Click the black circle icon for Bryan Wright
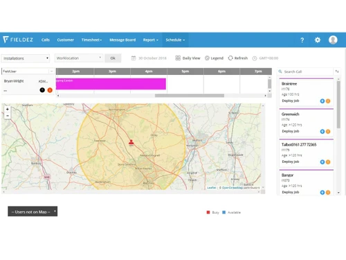346x260 pixels. click(42, 90)
